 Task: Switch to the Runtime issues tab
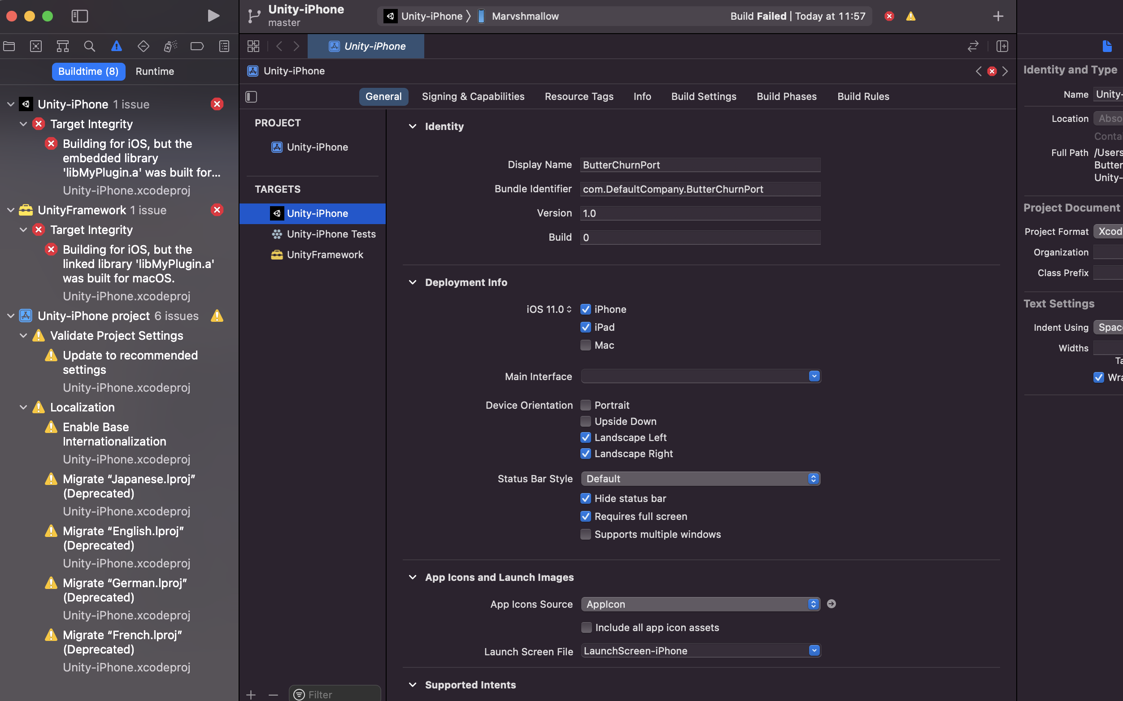(154, 71)
